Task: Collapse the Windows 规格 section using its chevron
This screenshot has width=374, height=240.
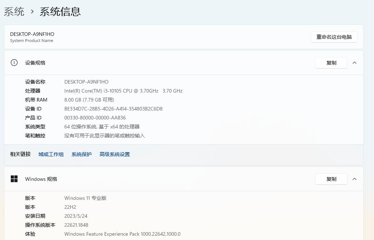Action: coord(355,179)
